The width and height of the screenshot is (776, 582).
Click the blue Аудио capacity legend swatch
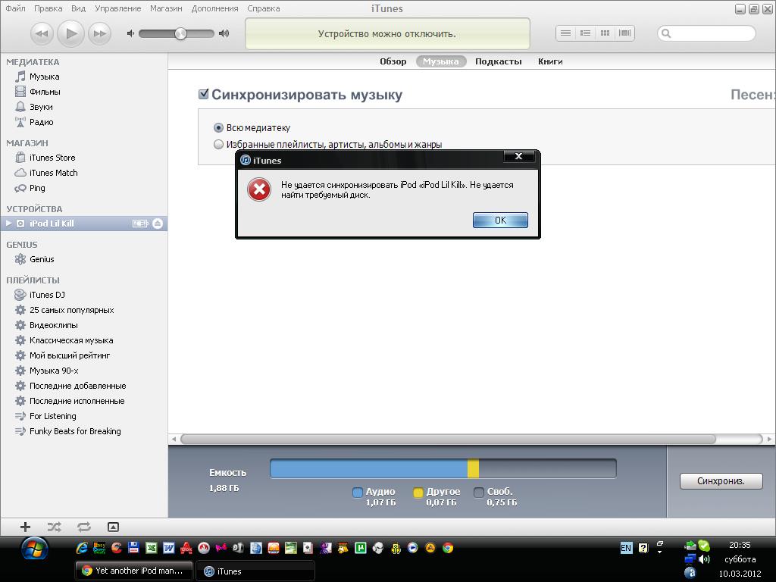pos(358,493)
